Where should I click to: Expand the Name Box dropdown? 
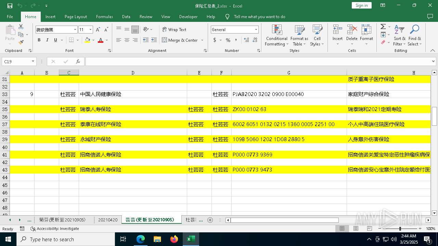tap(33, 61)
